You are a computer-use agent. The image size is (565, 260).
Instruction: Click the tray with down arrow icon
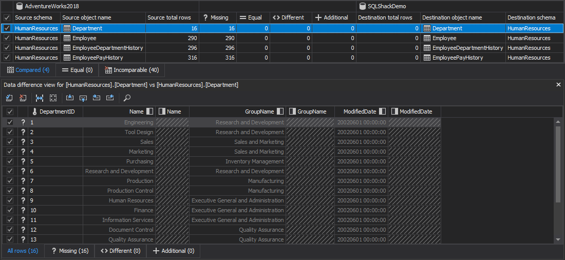(x=70, y=98)
